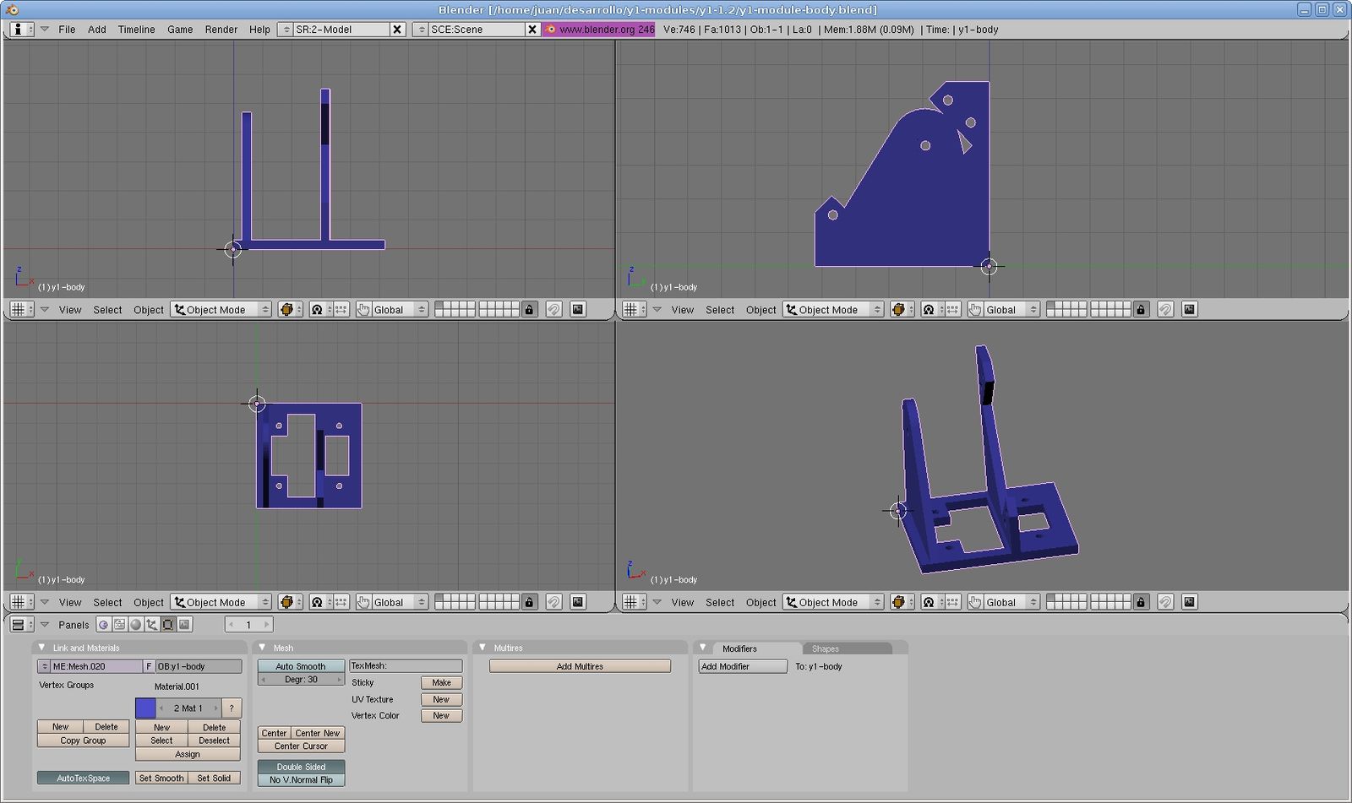
Task: Switch to the Scene context icon
Action: (184, 625)
